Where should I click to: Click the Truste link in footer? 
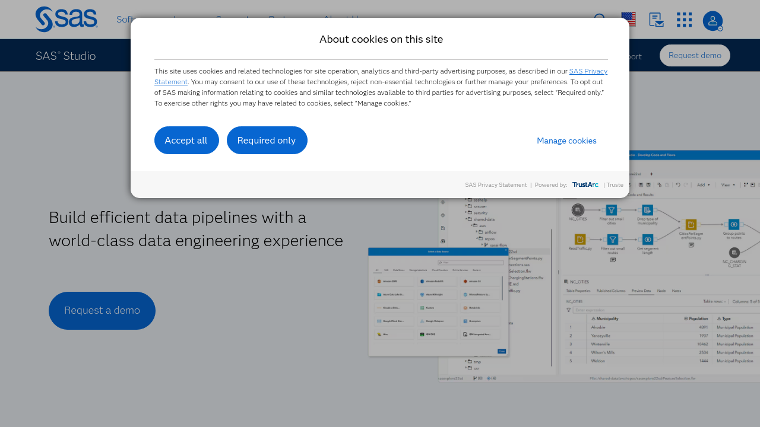coord(615,185)
